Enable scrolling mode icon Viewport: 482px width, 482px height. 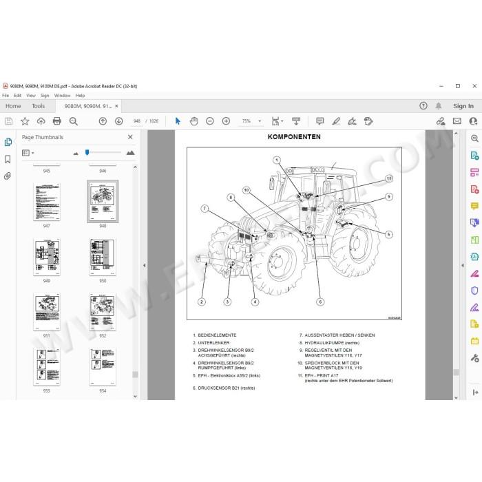[296, 121]
